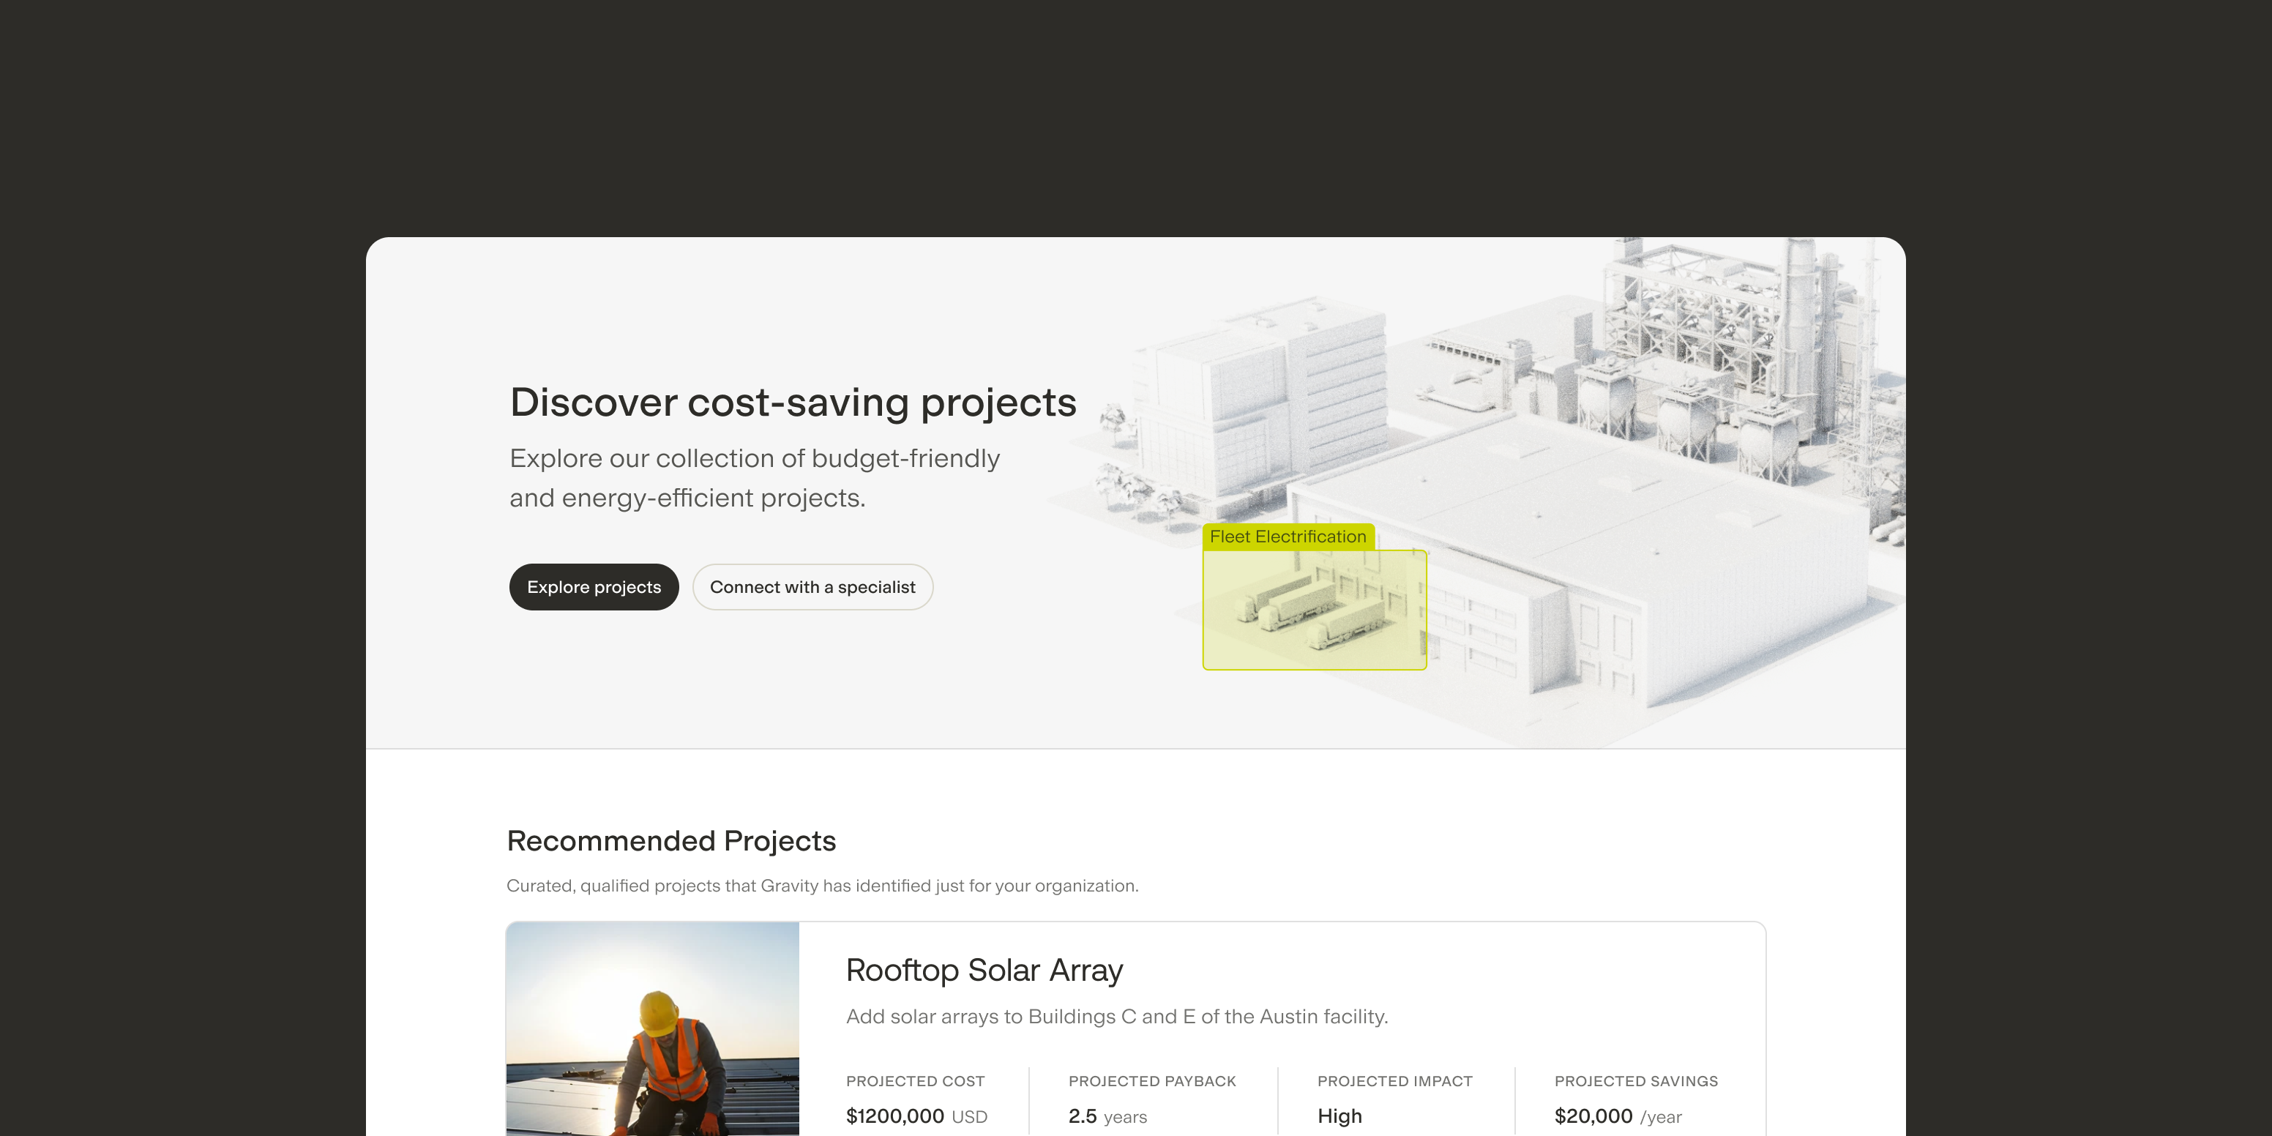
Task: Open the Rooftop Solar Array project
Action: pos(982,969)
